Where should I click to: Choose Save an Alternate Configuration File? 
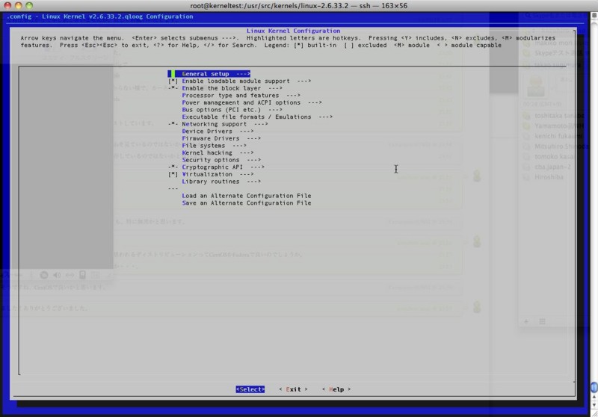coord(247,203)
